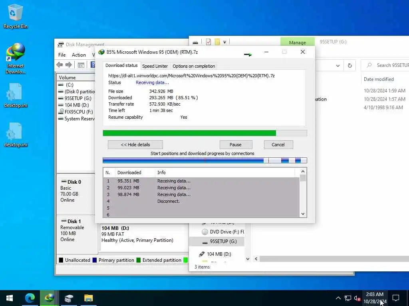409x306 pixels.
Task: Open the address bar history dropdown in Explorer
Action: [x=338, y=66]
